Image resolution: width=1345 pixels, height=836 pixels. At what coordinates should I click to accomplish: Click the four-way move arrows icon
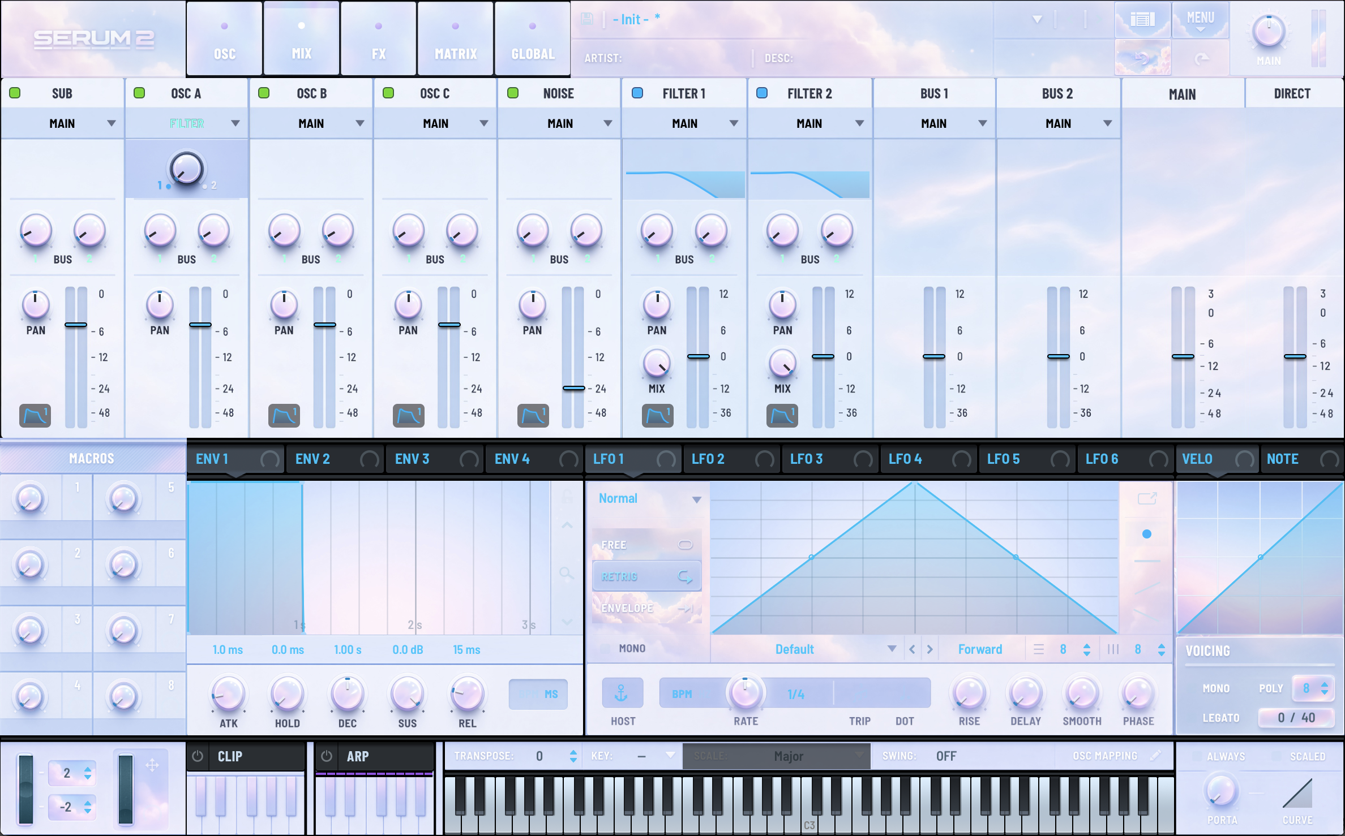point(152,765)
